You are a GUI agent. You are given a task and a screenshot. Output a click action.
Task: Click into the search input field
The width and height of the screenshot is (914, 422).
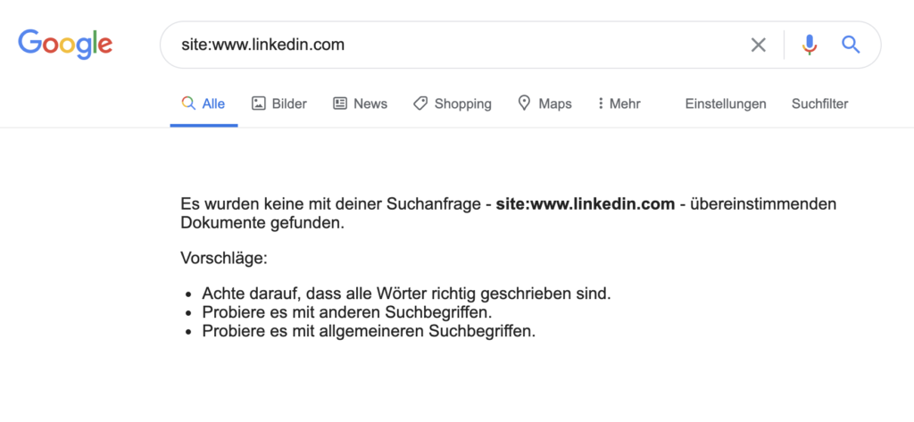coord(446,45)
